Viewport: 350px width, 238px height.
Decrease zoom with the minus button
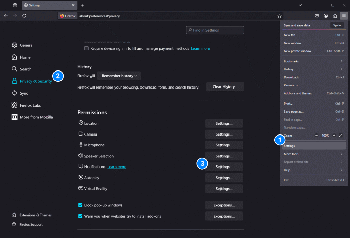click(x=317, y=136)
